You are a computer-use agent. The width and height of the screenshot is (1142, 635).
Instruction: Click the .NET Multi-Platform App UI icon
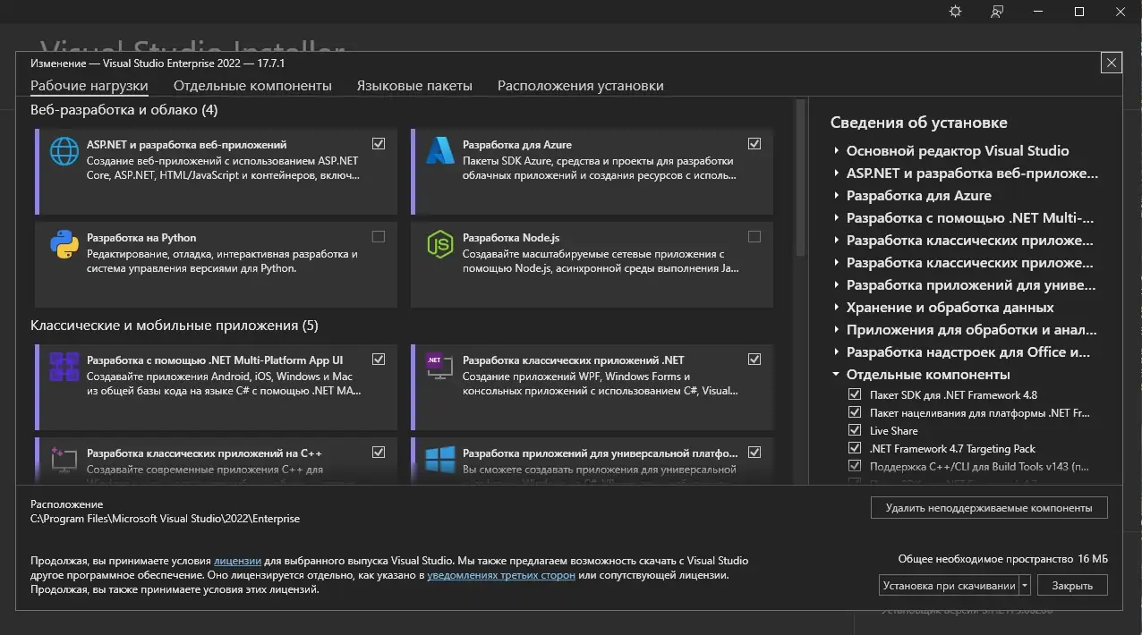coord(63,368)
